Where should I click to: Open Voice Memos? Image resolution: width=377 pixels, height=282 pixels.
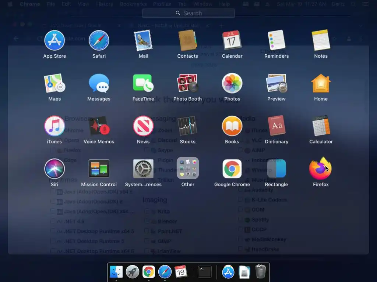coord(99,126)
